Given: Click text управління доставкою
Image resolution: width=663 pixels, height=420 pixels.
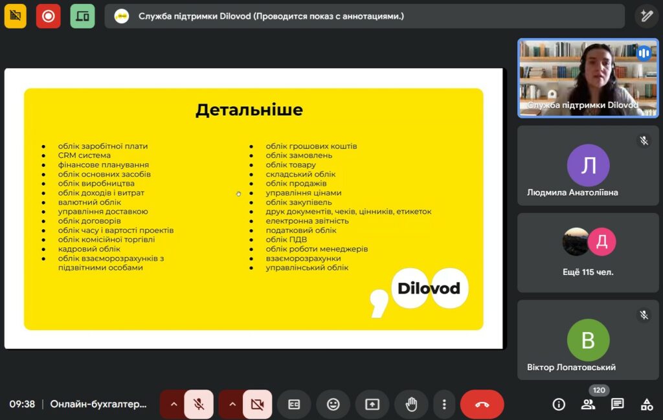Looking at the screenshot, I should click(103, 211).
